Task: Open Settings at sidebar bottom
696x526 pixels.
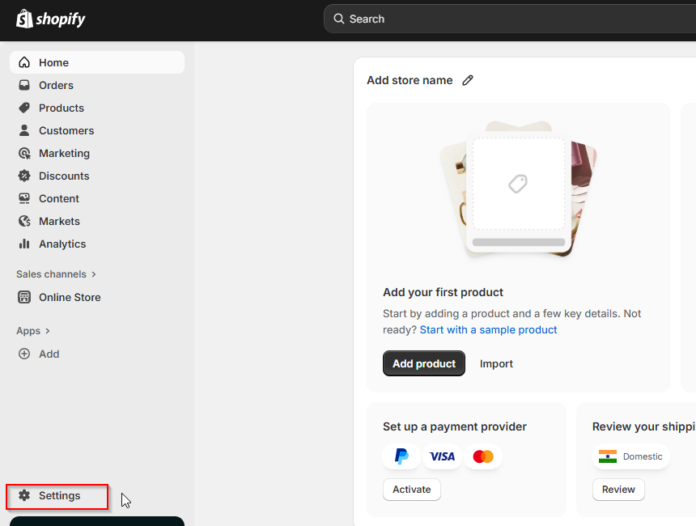Action: coord(59,495)
